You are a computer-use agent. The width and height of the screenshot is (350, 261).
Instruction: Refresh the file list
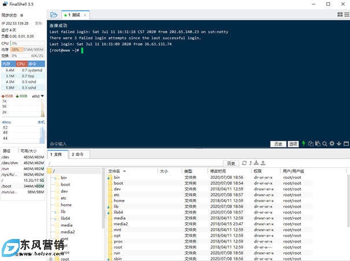point(245,163)
